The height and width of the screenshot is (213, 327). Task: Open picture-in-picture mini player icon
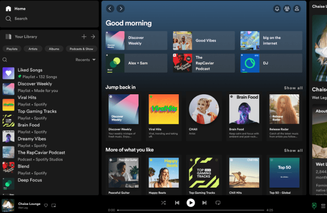click(x=53, y=205)
